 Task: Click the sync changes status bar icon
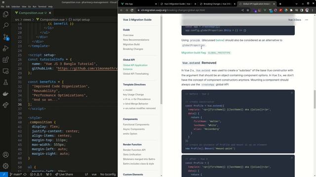click(25, 175)
